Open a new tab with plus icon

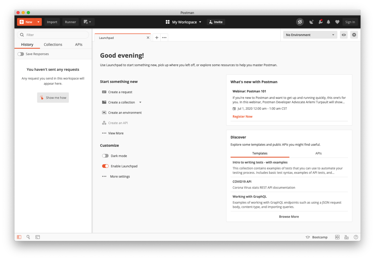(157, 37)
